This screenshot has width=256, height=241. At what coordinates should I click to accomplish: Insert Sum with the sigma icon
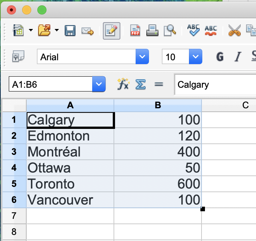tap(141, 84)
